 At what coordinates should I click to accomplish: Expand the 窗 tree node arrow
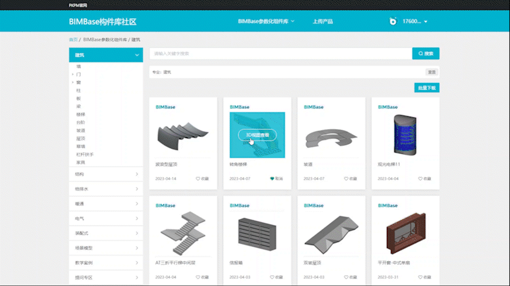point(73,82)
